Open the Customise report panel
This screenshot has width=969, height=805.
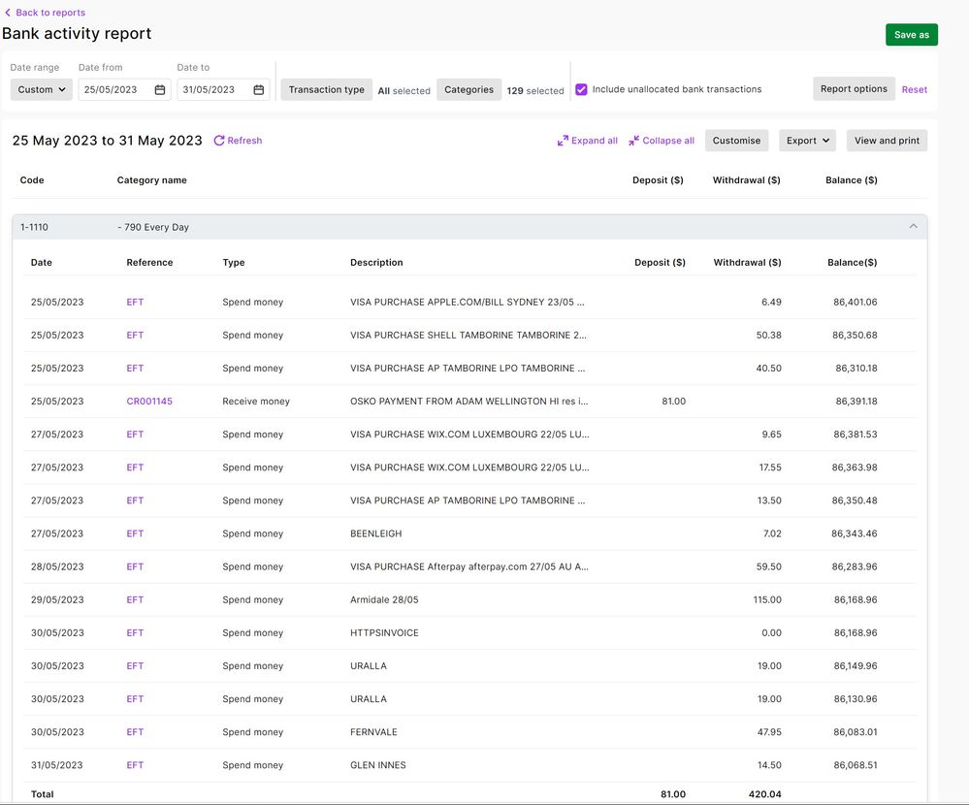tap(736, 141)
